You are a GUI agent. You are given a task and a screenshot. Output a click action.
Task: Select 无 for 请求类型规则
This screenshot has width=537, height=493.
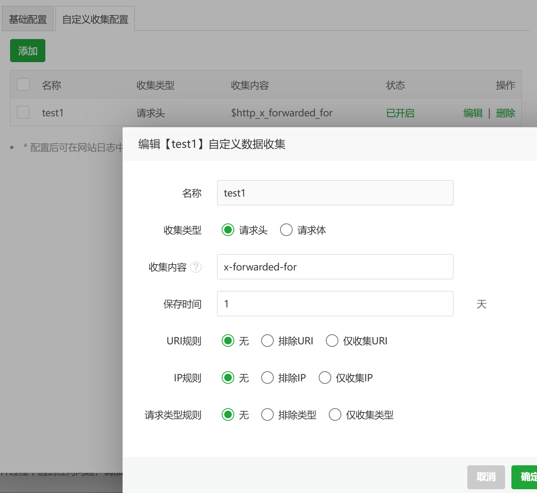point(228,414)
